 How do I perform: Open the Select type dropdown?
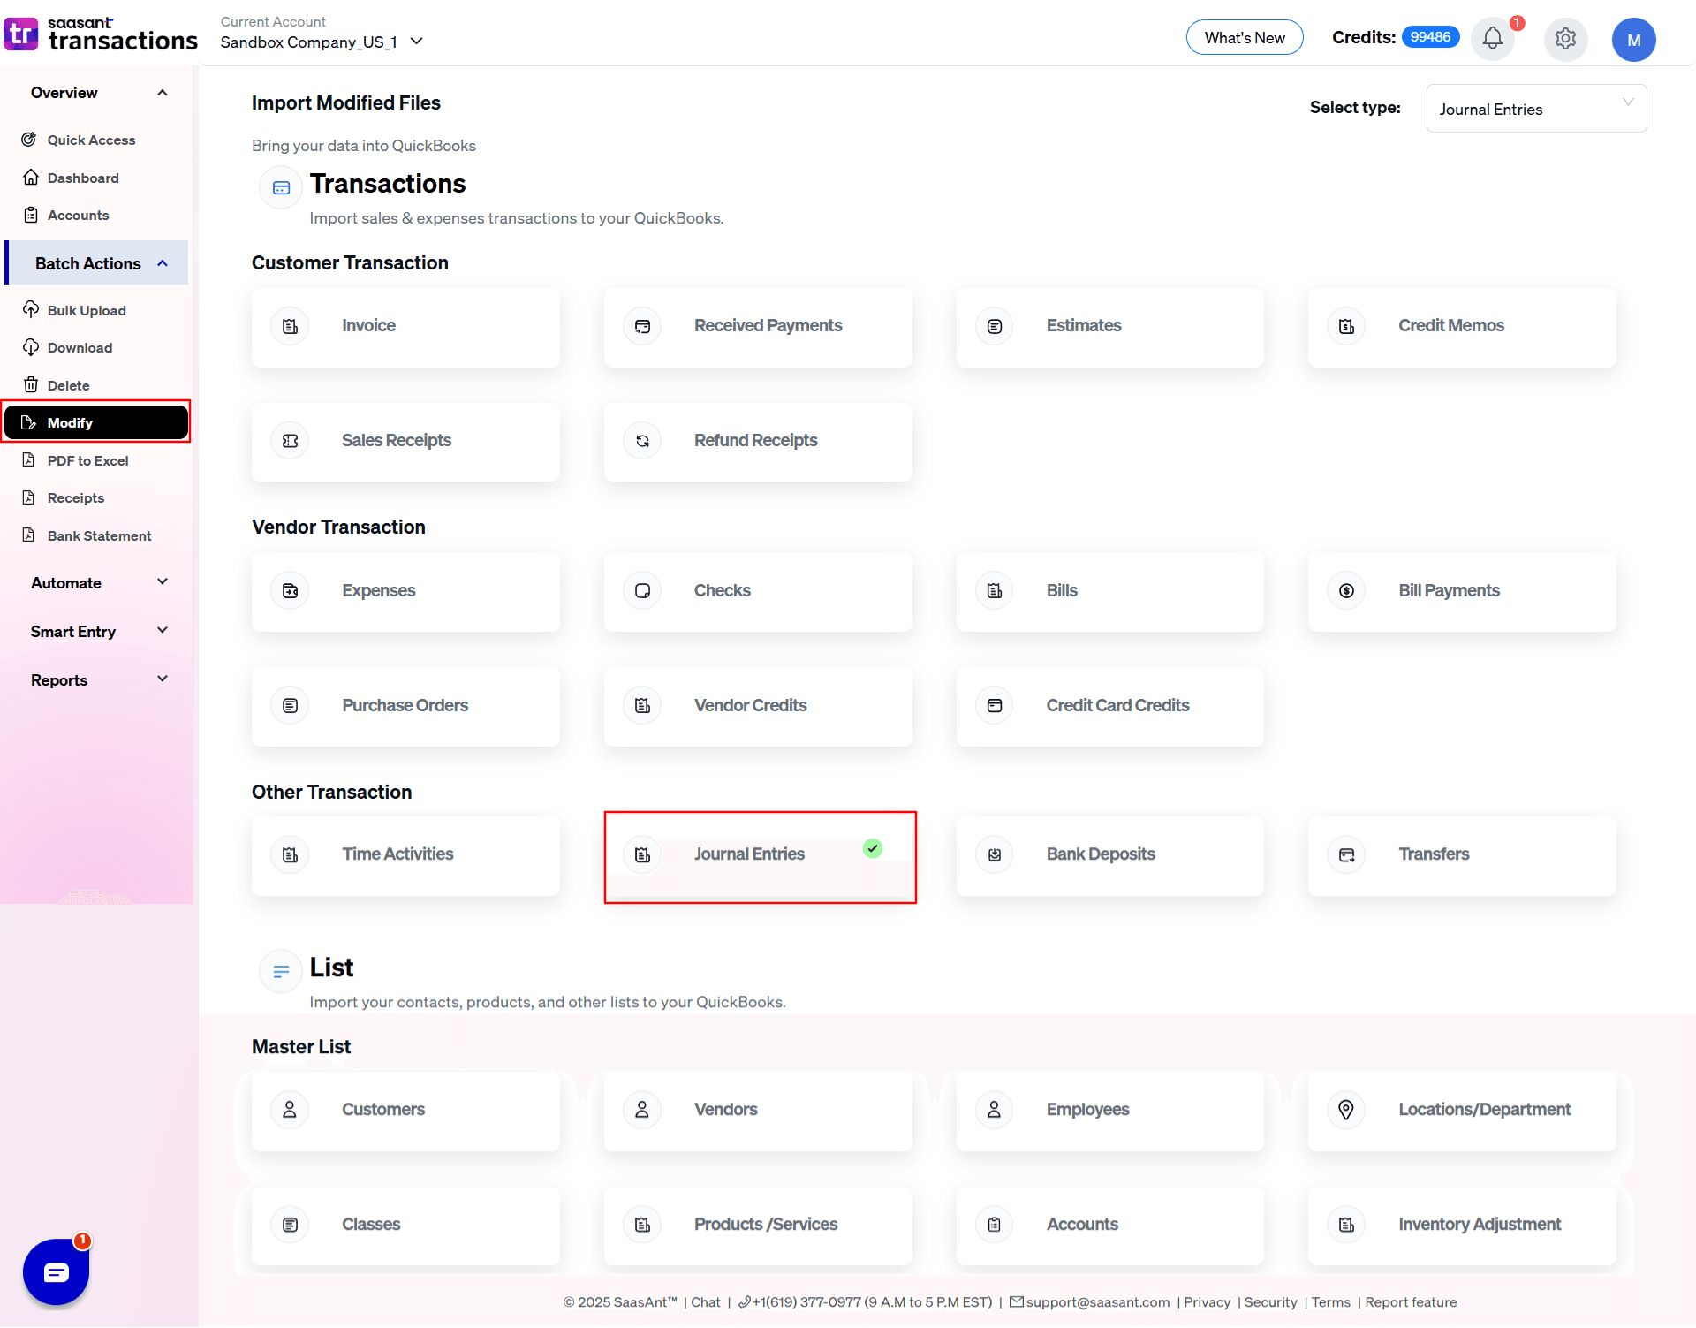[x=1536, y=109]
